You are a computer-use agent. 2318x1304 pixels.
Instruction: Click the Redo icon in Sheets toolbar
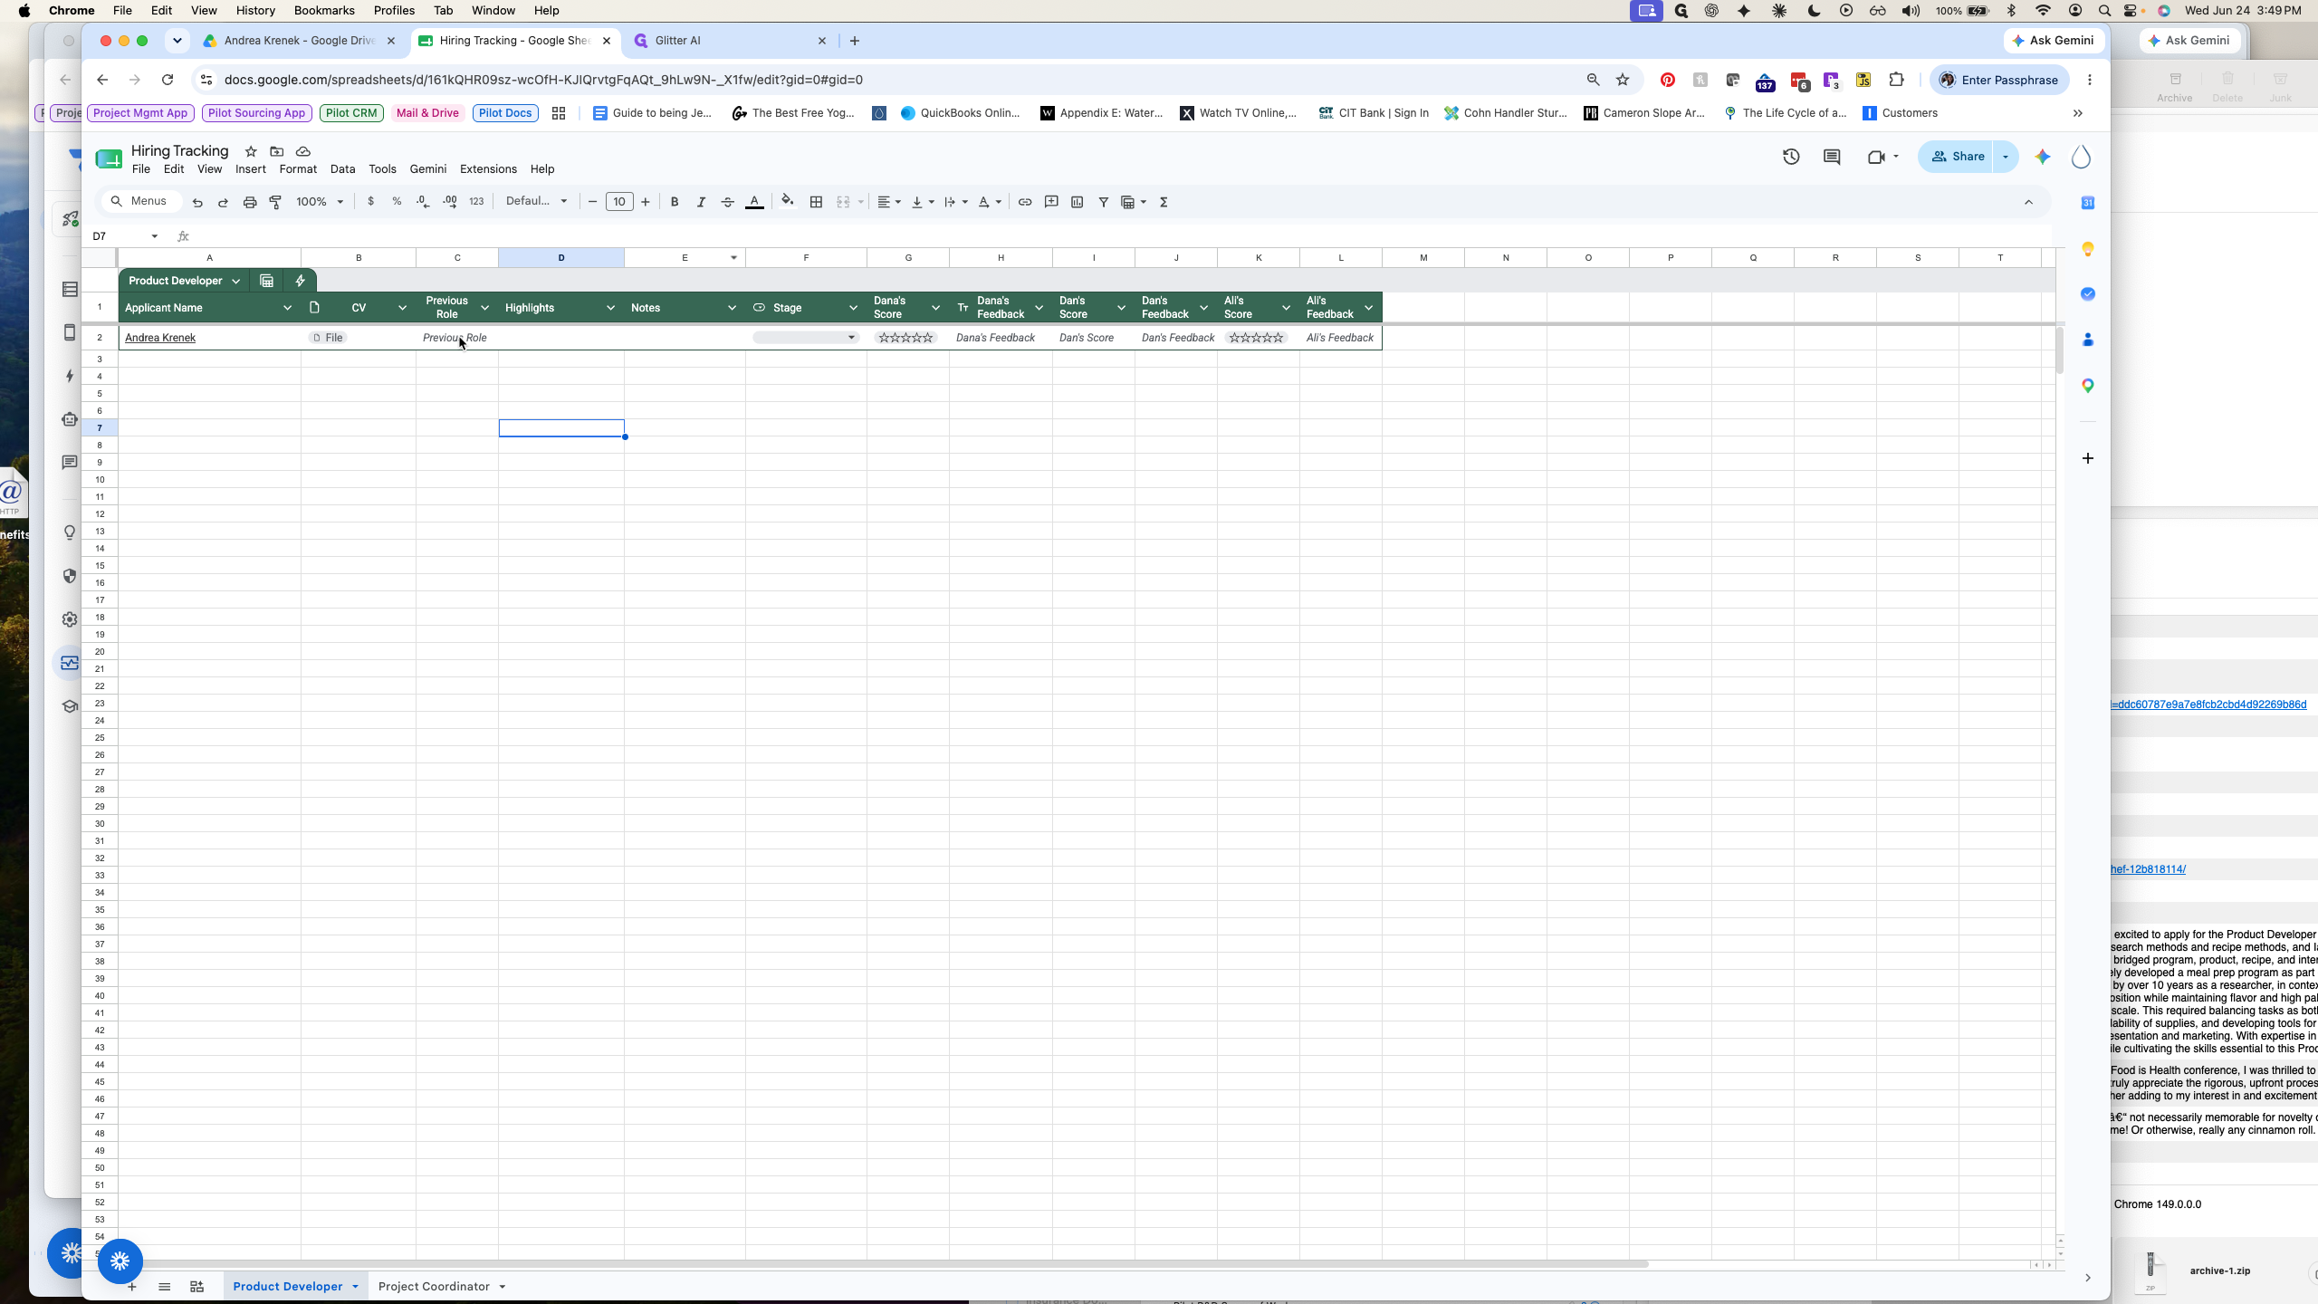pyautogui.click(x=223, y=202)
